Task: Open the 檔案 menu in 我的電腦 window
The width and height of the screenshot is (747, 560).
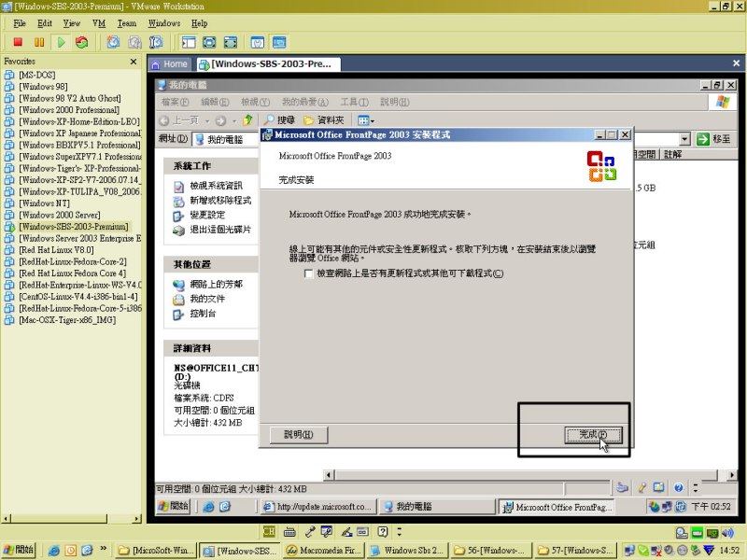Action: (175, 102)
